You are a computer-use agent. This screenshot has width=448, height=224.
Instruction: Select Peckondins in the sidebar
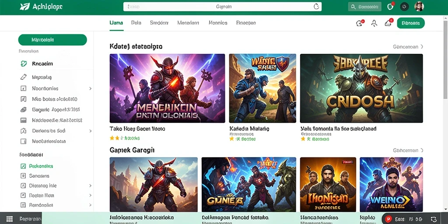click(x=41, y=166)
